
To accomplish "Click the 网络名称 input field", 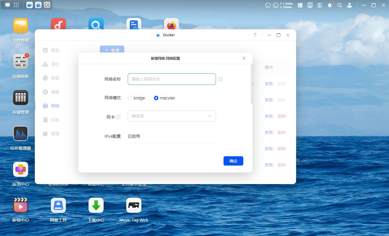I will click(172, 79).
